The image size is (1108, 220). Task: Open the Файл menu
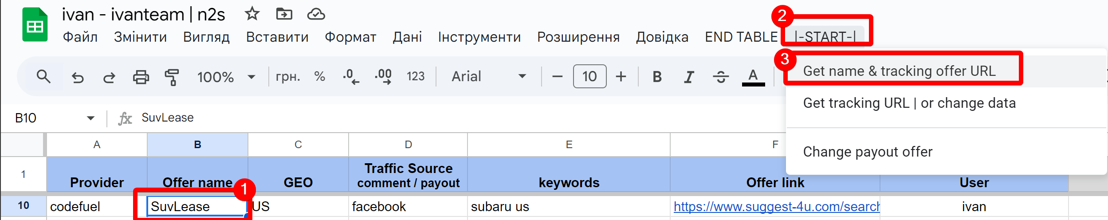pos(80,37)
